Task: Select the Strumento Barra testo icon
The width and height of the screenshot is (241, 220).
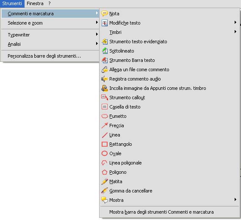Action: [105, 60]
